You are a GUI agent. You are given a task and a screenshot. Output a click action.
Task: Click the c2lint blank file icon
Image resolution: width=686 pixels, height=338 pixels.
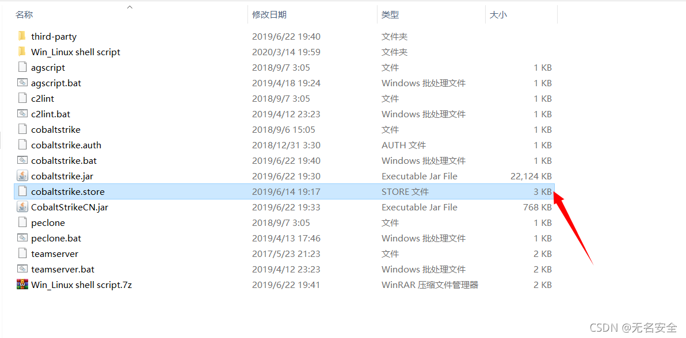click(22, 98)
